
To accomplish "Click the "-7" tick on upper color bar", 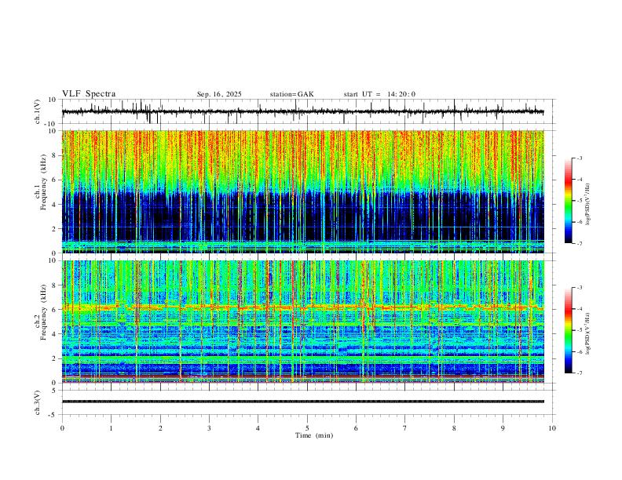I will (579, 243).
